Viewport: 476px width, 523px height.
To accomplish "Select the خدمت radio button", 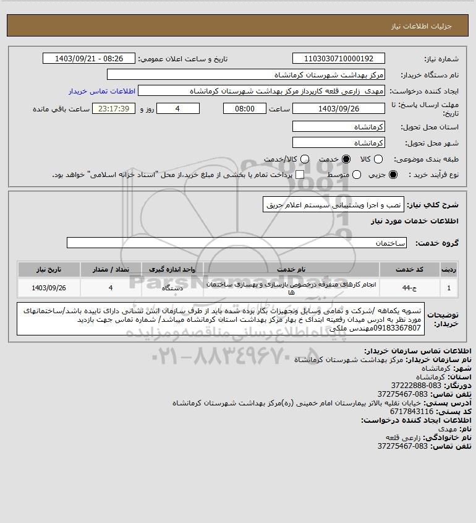I will click(x=346, y=160).
